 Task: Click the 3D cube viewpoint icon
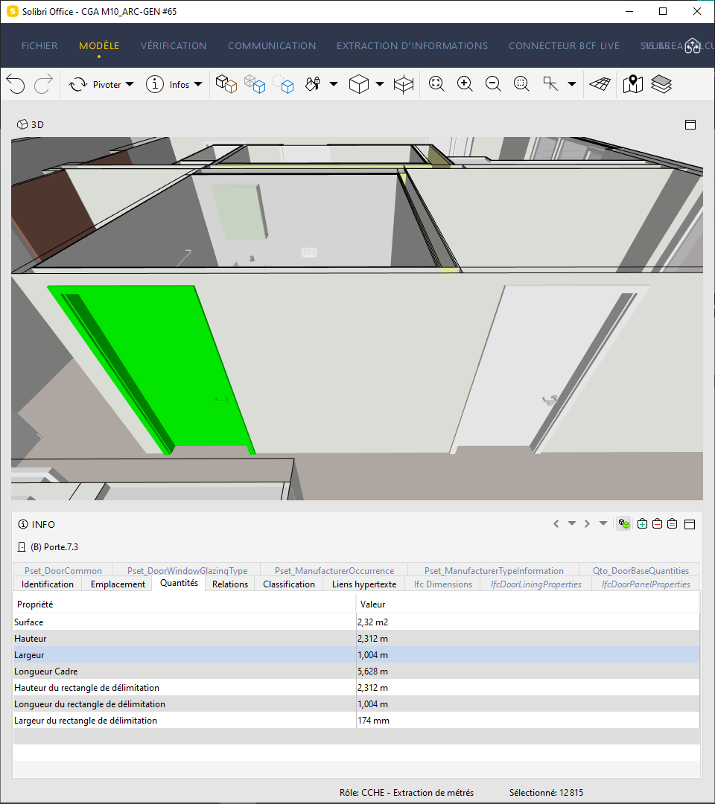358,83
